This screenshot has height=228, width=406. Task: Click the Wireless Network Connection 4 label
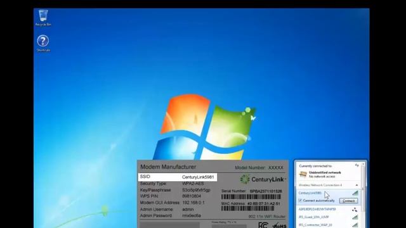click(320, 185)
